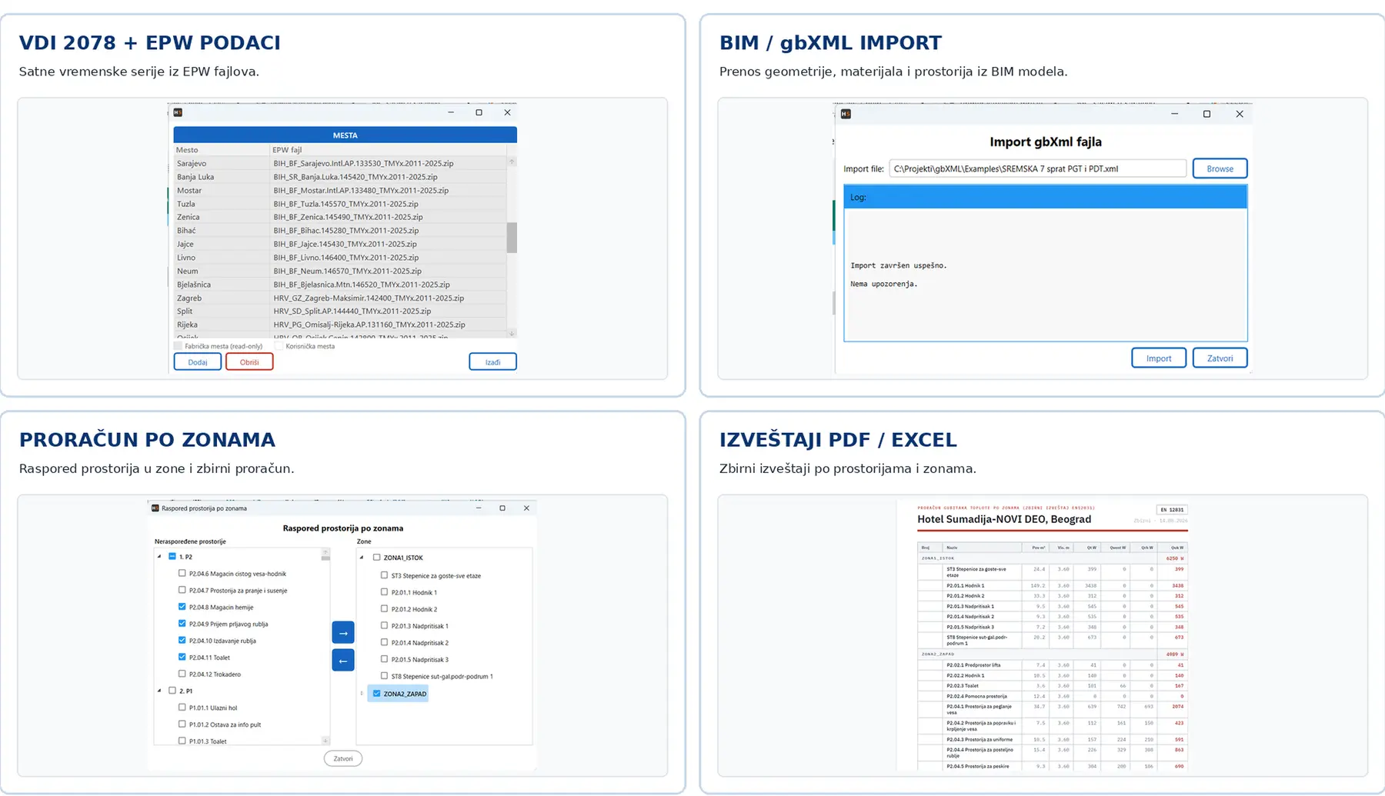1385x796 pixels.
Task: Click the Mesta table scrollbar thumb
Action: (512, 238)
